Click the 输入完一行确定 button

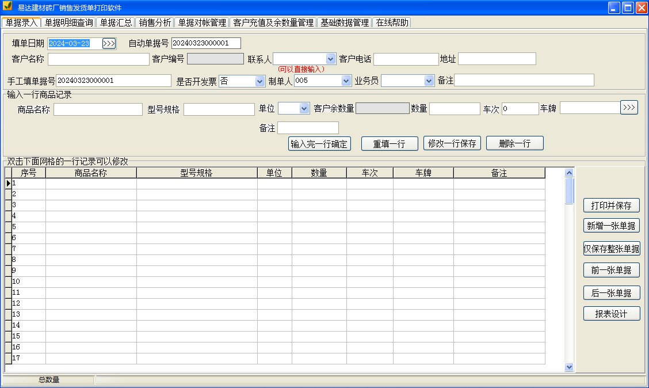[x=319, y=144]
